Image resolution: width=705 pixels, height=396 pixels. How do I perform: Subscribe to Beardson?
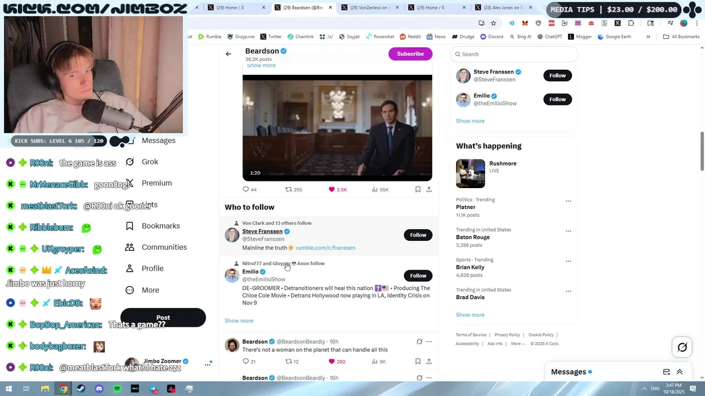pos(410,54)
